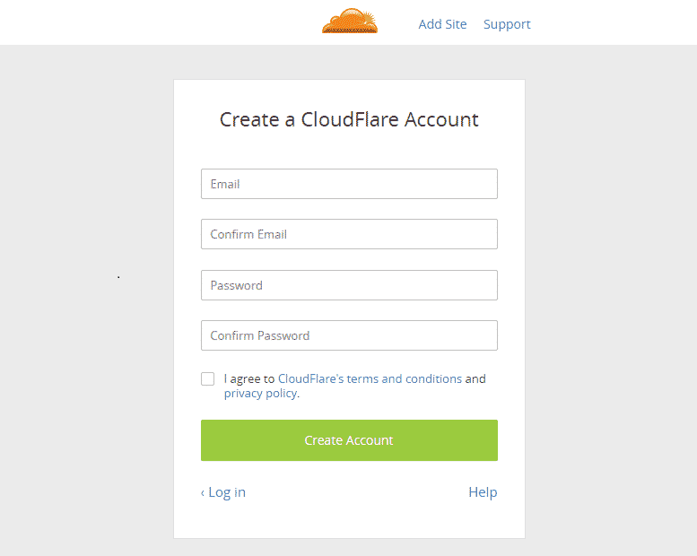This screenshot has height=556, width=697.
Task: Click the Create a CloudFlare Account heading
Action: click(x=349, y=119)
